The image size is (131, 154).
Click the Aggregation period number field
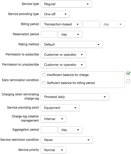click(x=49, y=130)
